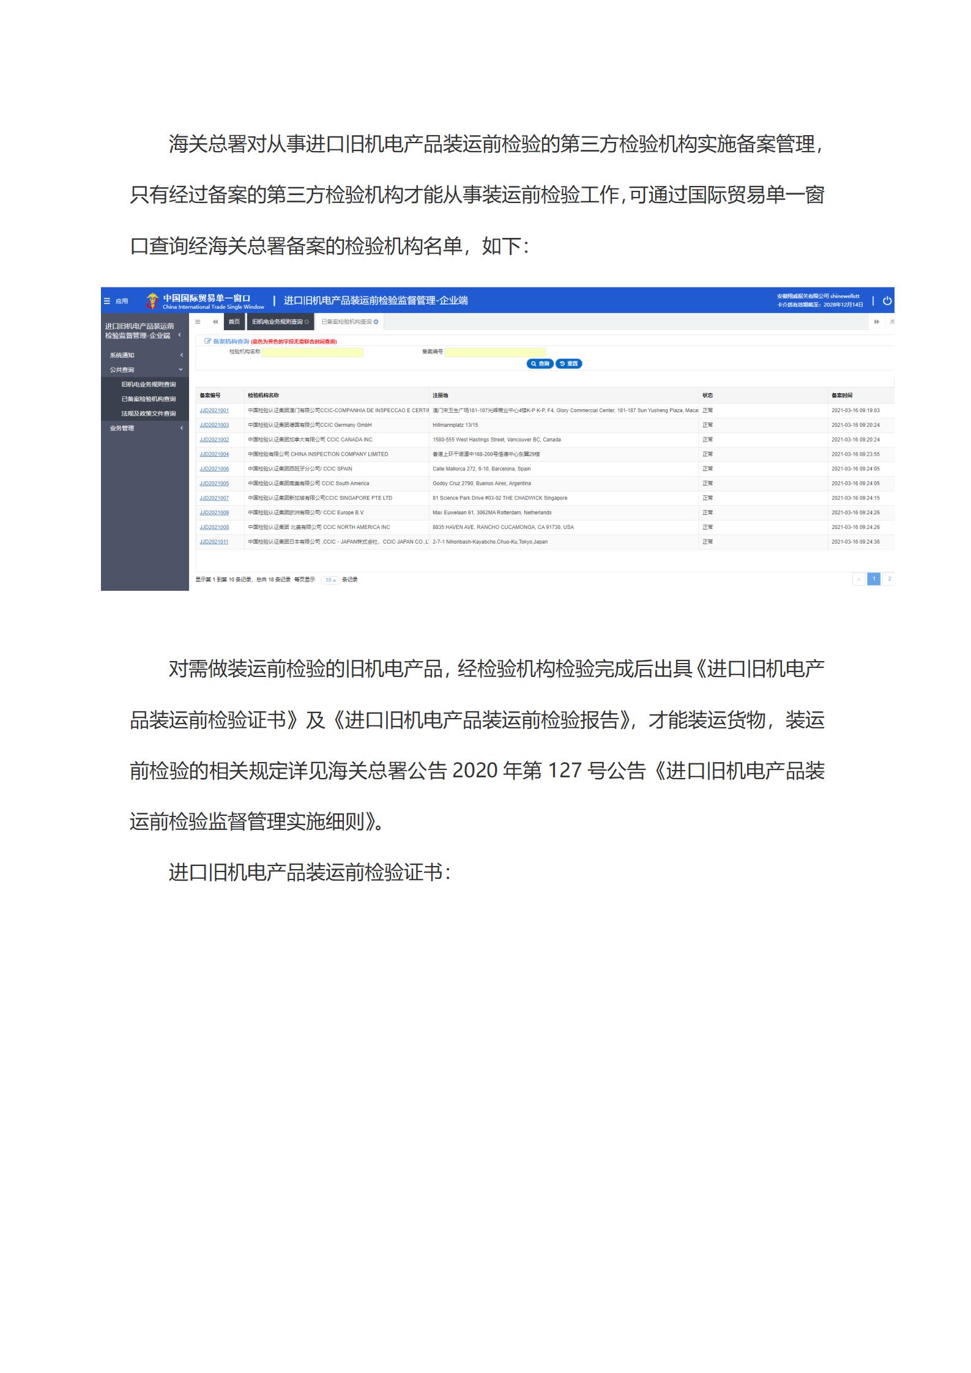Select the CHINA INSPECTION COMPANY LIMITED cell

click(337, 454)
